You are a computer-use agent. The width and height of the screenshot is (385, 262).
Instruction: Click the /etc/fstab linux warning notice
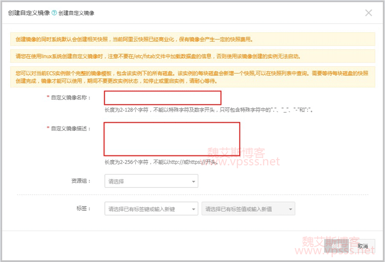(192, 56)
